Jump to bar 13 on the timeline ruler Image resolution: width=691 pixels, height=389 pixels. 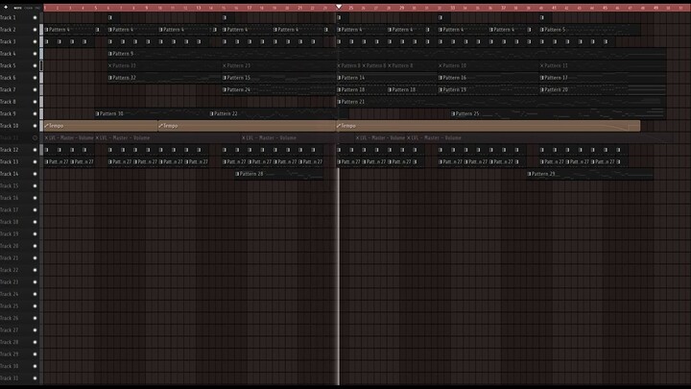point(199,8)
